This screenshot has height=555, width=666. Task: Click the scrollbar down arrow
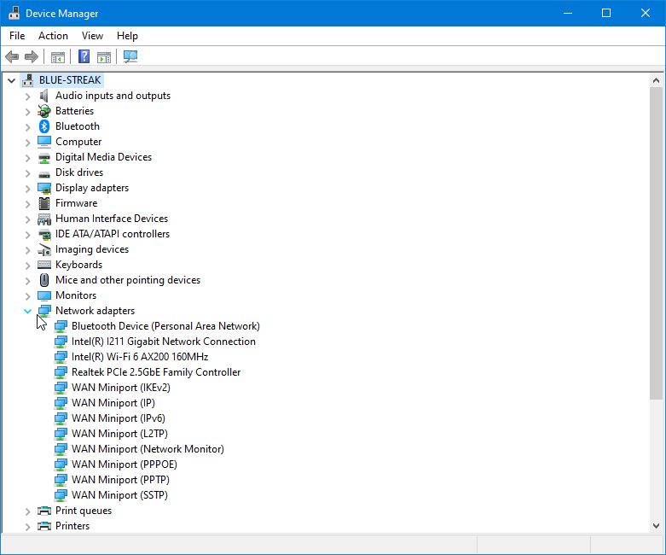click(x=656, y=526)
